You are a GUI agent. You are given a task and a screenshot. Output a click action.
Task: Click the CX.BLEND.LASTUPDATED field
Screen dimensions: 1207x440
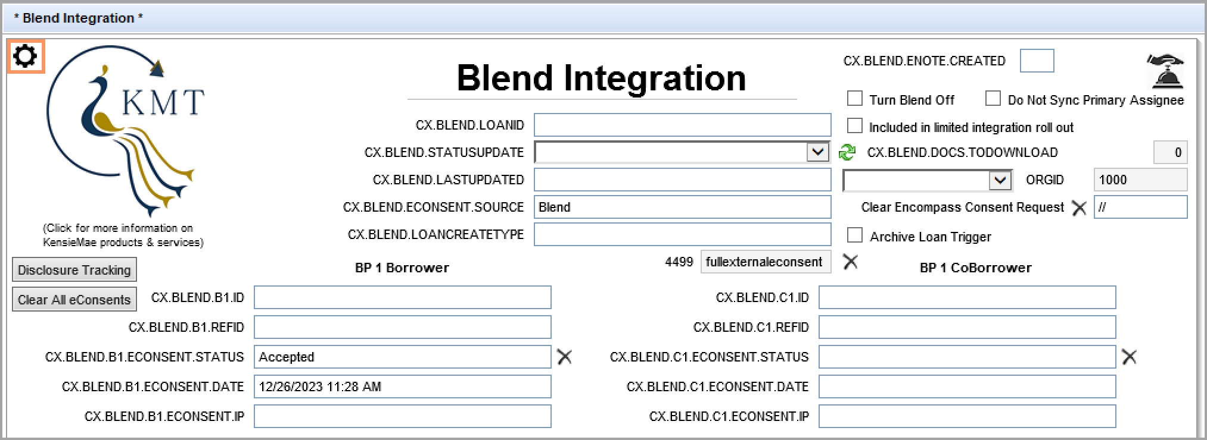coord(682,180)
